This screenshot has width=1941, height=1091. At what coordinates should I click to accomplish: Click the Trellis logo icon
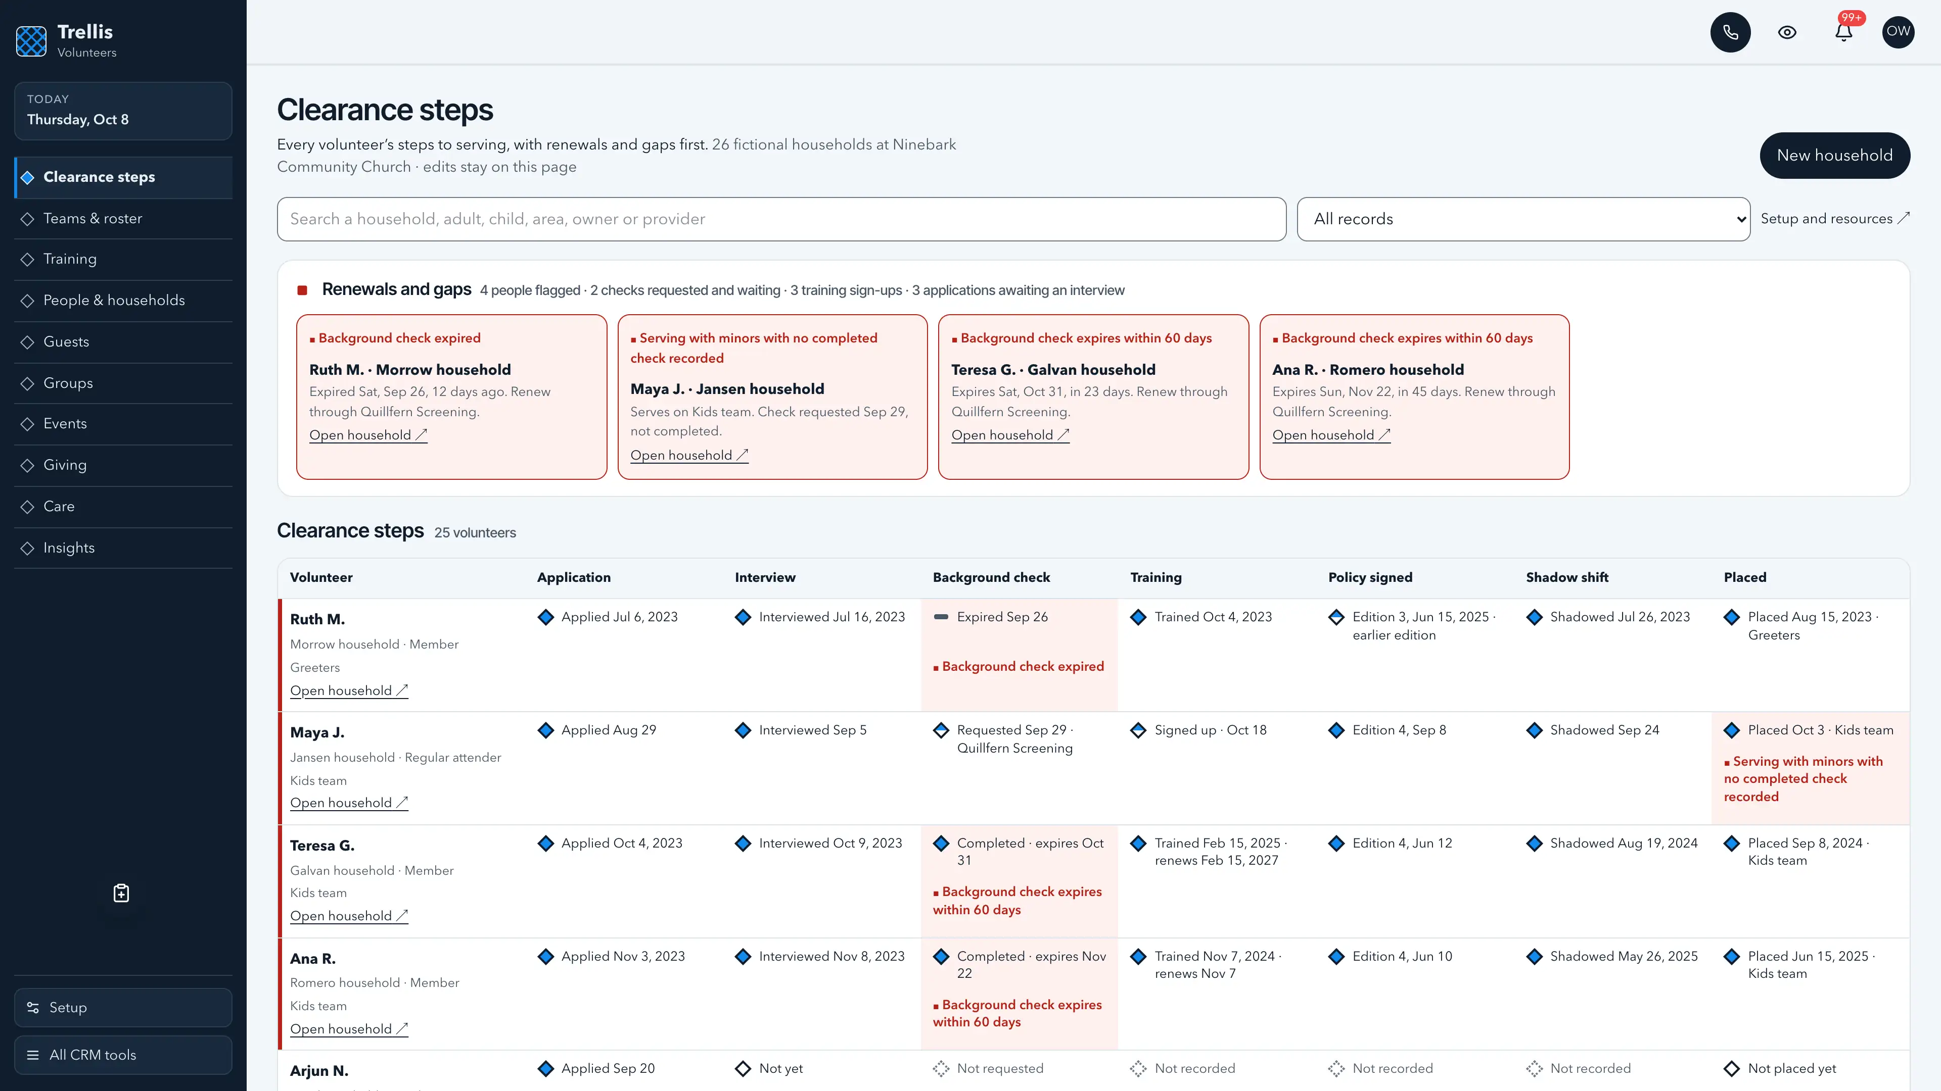click(x=31, y=40)
